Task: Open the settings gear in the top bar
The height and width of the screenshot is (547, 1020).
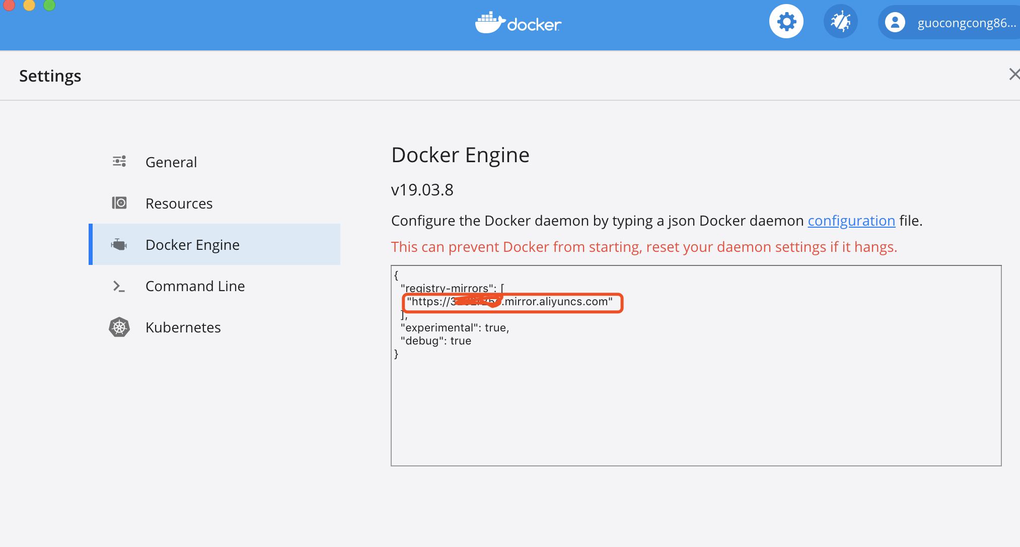Action: tap(786, 21)
